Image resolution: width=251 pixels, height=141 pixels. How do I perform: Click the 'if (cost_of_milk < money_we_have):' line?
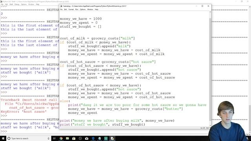(x=95, y=42)
